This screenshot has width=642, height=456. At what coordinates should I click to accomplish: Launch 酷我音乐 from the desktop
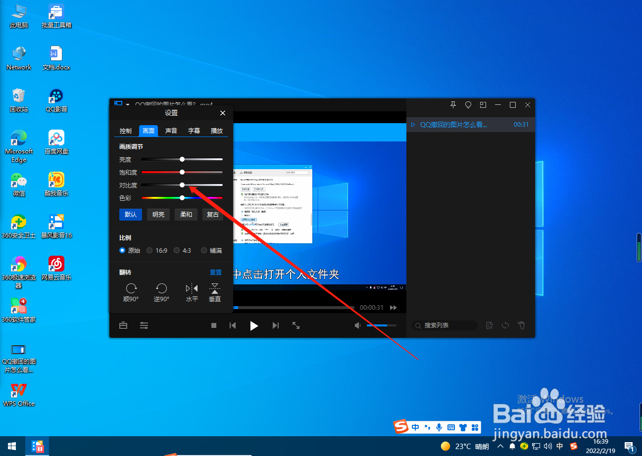[56, 184]
